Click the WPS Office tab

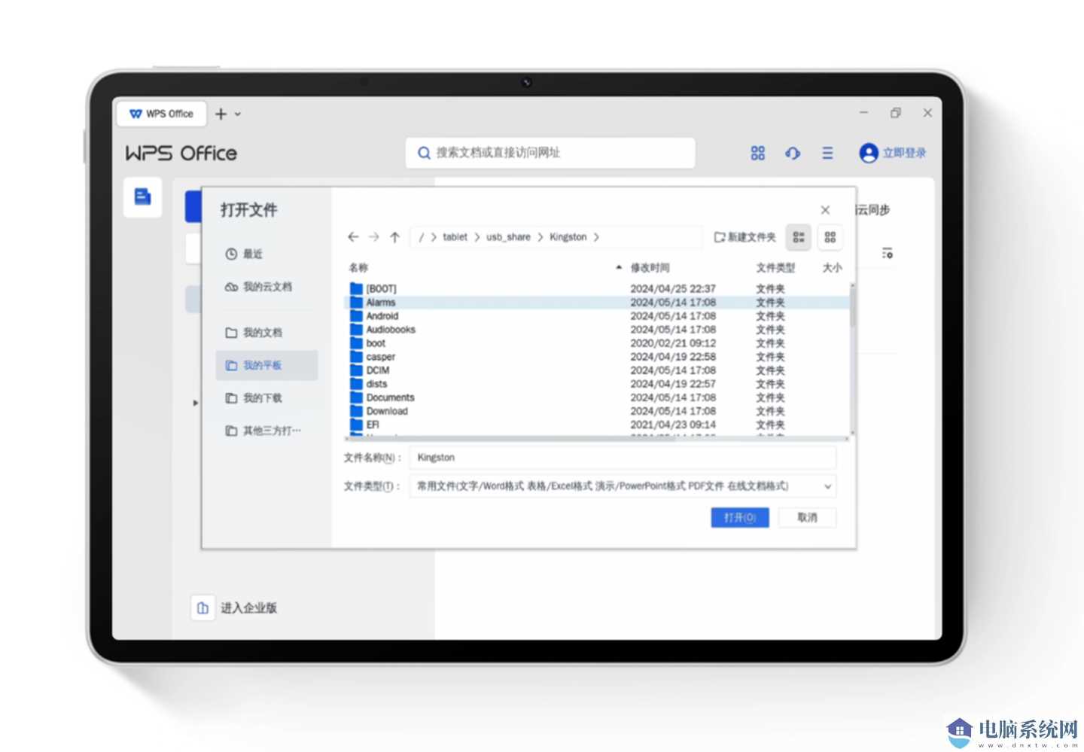(161, 114)
